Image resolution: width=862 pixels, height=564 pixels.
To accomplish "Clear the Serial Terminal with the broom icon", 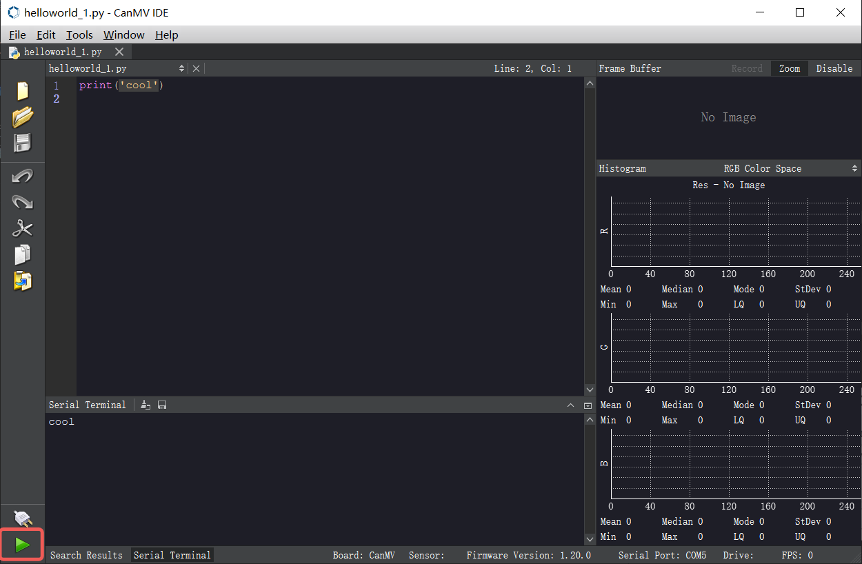I will click(146, 405).
